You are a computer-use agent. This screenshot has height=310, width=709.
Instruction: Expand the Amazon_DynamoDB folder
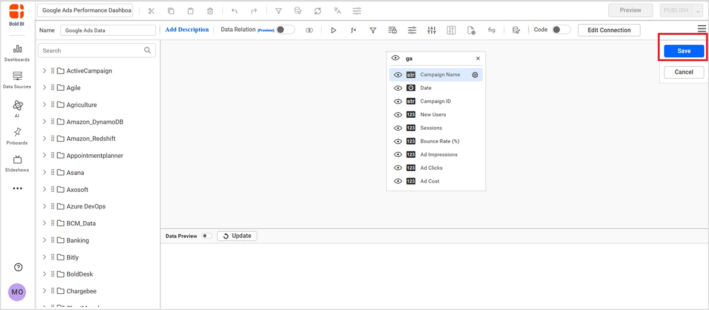pyautogui.click(x=44, y=122)
